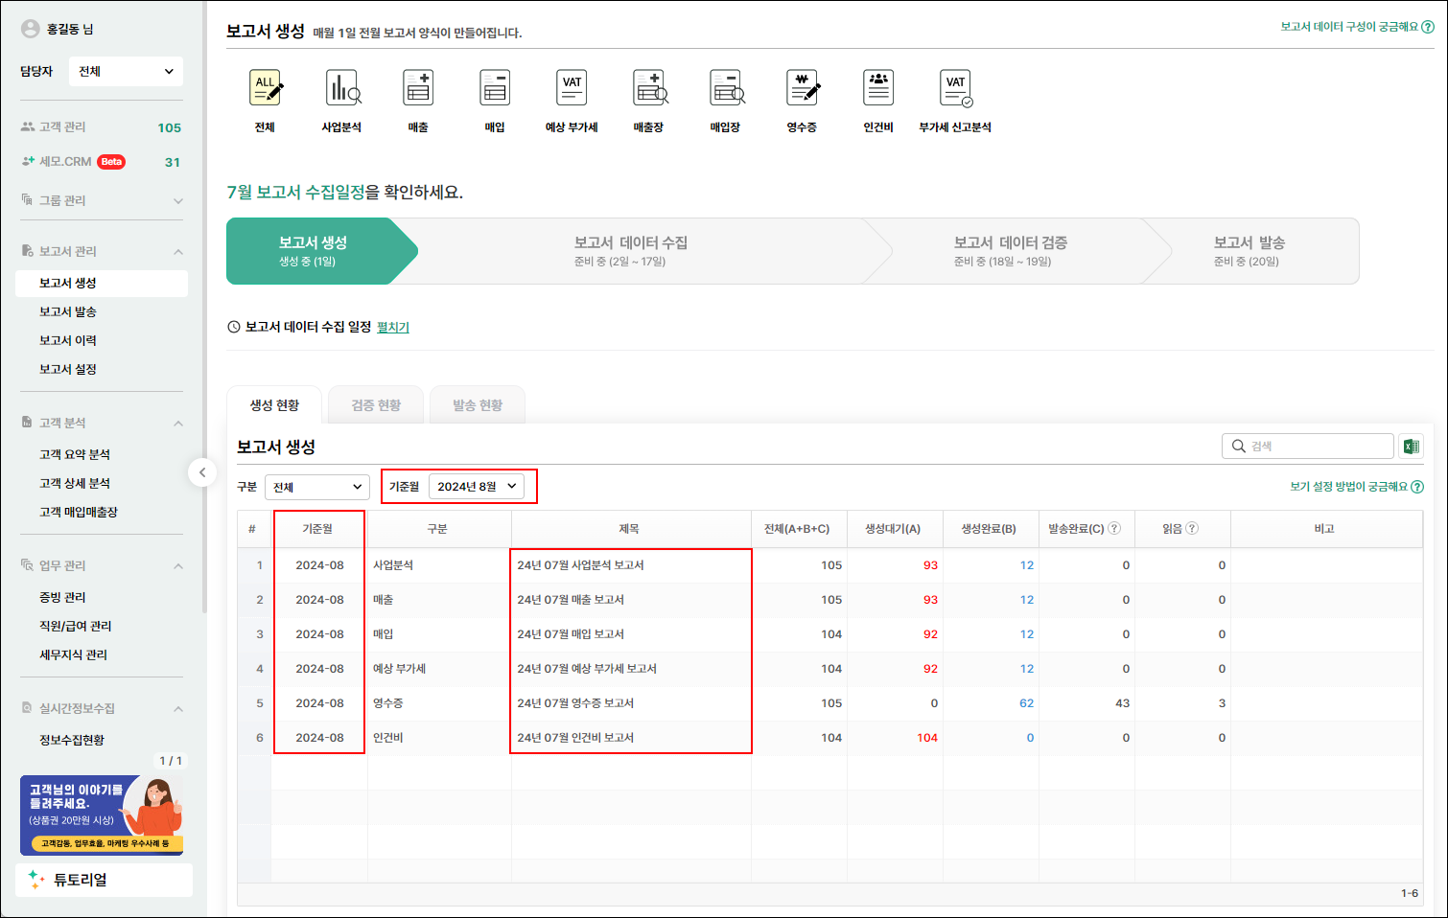This screenshot has width=1448, height=918.
Task: Open the 영수증 report icon
Action: click(802, 89)
